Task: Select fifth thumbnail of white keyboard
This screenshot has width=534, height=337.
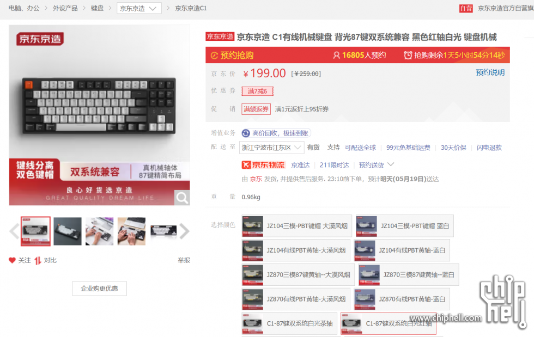Action: pyautogui.click(x=163, y=231)
